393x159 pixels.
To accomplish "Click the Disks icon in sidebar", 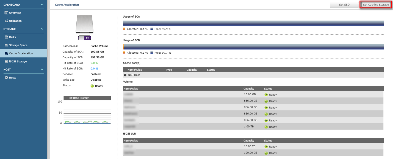I will click(6, 37).
